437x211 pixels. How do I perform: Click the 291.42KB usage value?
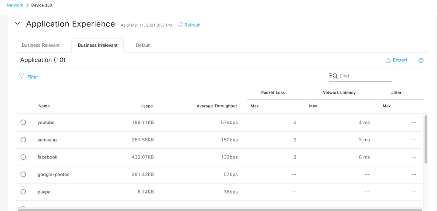143,175
